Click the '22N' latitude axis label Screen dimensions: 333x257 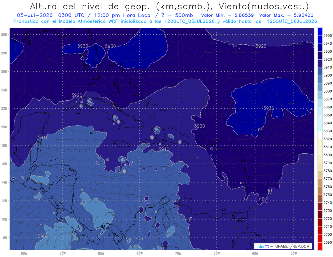click(4, 108)
